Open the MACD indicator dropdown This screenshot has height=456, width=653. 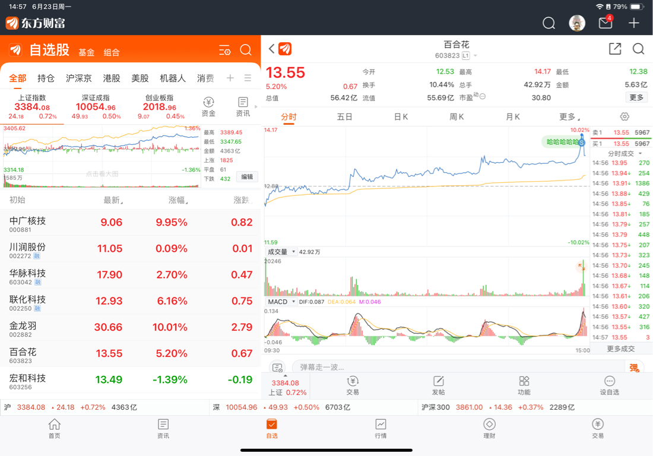pos(281,302)
